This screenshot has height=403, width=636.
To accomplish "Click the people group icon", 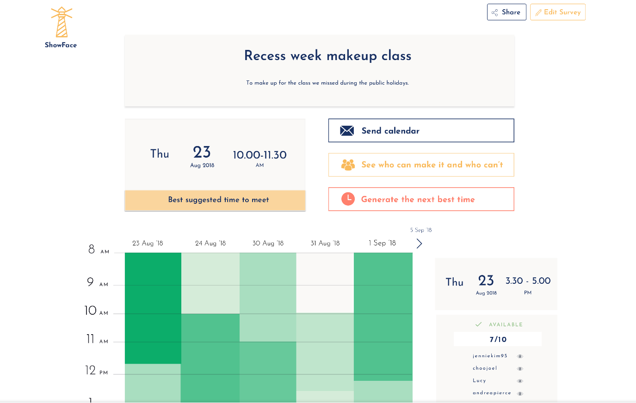I will click(x=348, y=165).
